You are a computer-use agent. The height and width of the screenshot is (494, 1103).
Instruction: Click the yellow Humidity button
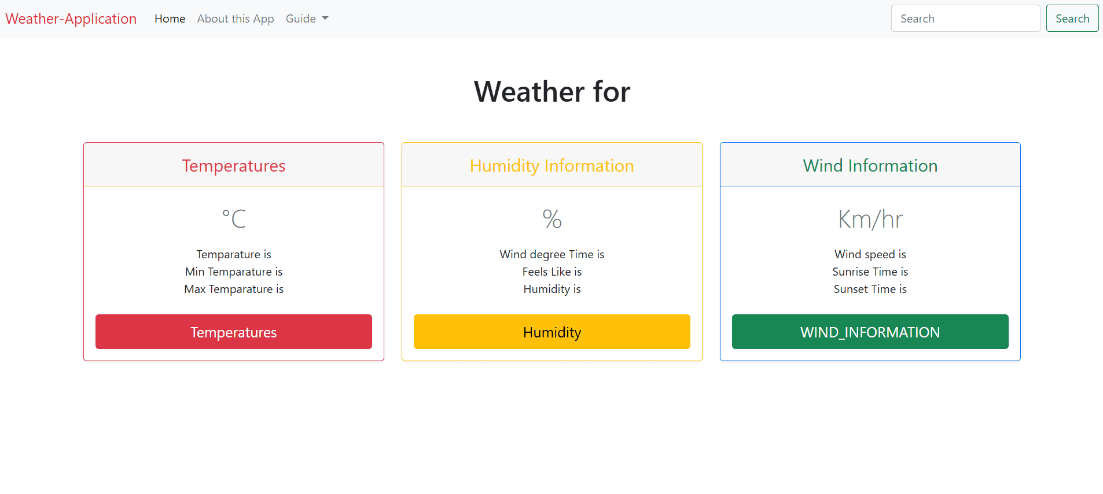[x=552, y=332]
